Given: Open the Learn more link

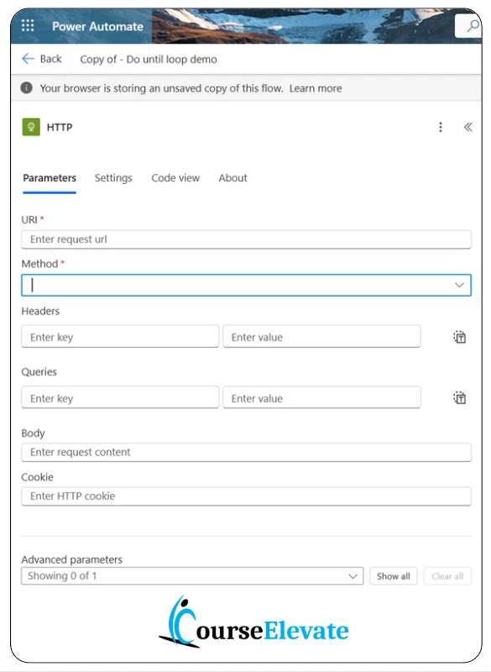Looking at the screenshot, I should click(x=316, y=88).
